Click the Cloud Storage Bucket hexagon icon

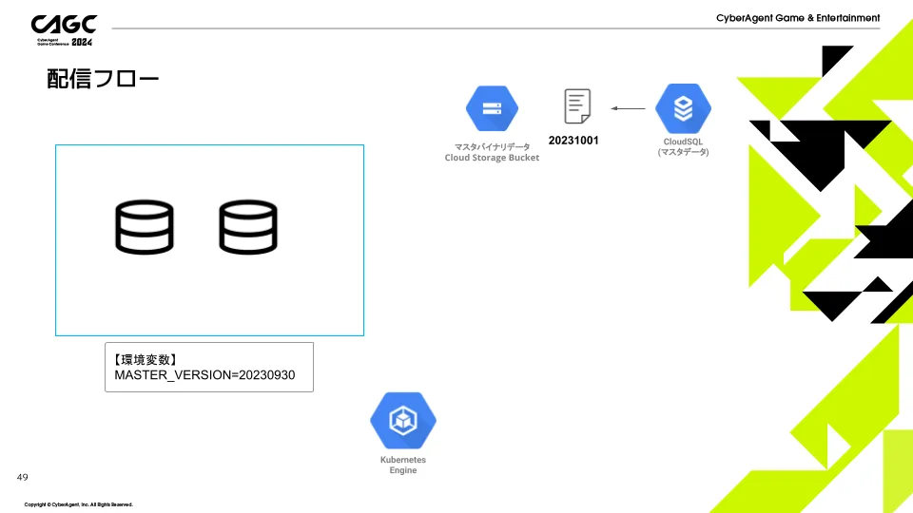click(492, 108)
